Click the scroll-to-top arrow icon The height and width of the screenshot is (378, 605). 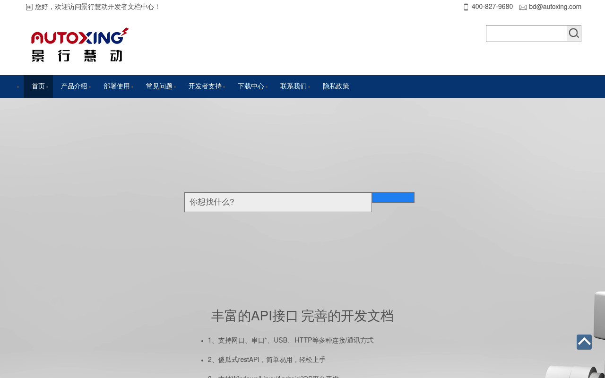pos(584,342)
